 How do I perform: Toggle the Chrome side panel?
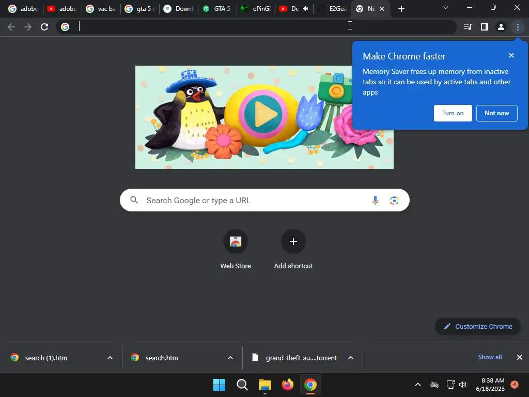click(485, 27)
